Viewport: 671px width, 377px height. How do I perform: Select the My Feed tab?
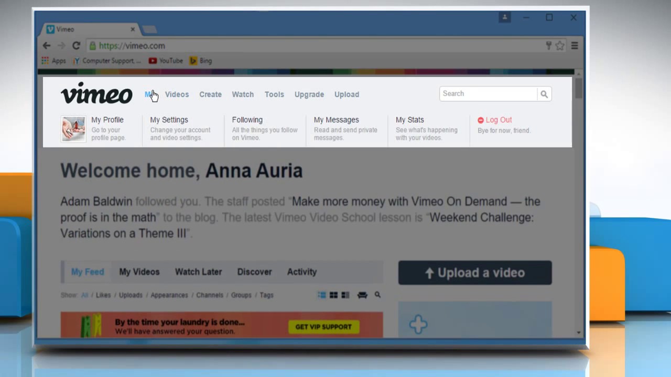[88, 272]
